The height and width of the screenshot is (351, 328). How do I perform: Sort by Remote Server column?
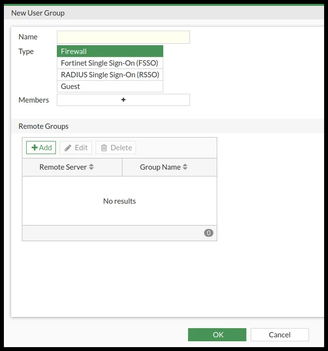coord(72,167)
